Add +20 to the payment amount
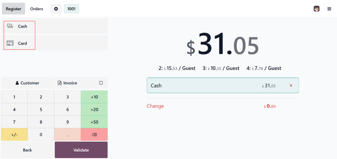The height and width of the screenshot is (159, 337). pyautogui.click(x=94, y=109)
